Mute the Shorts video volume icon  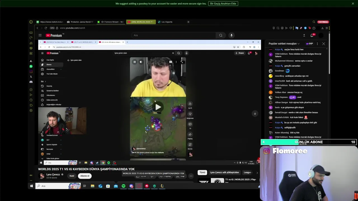141,62
